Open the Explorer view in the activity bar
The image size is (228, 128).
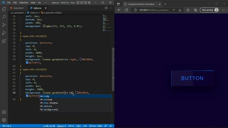[4, 9]
